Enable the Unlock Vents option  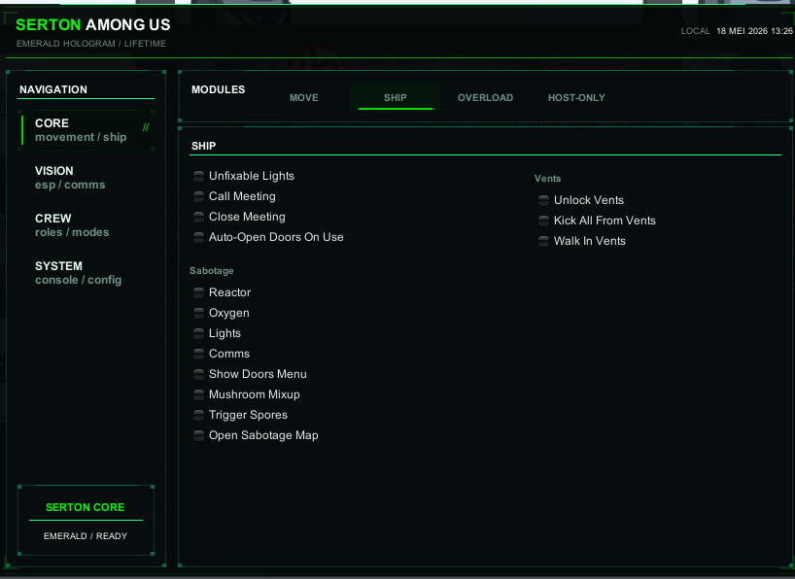click(x=543, y=200)
